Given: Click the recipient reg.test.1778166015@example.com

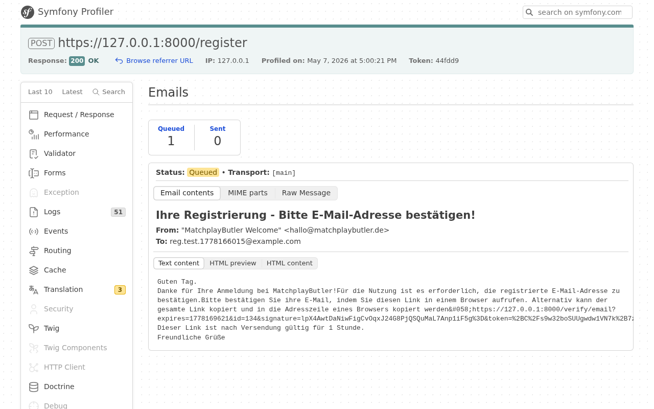Looking at the screenshot, I should [x=235, y=241].
